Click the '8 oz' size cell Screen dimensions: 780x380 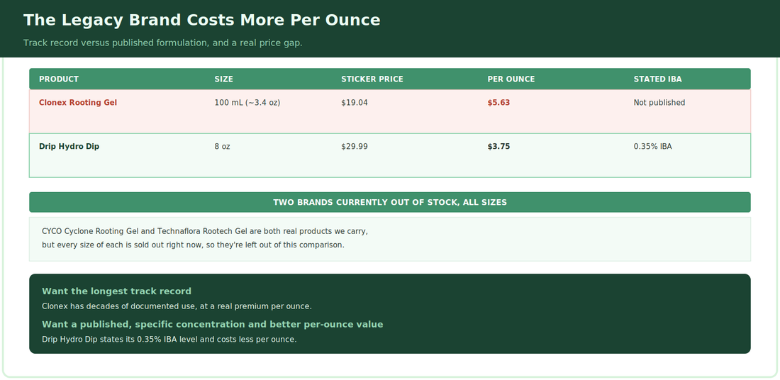(223, 146)
